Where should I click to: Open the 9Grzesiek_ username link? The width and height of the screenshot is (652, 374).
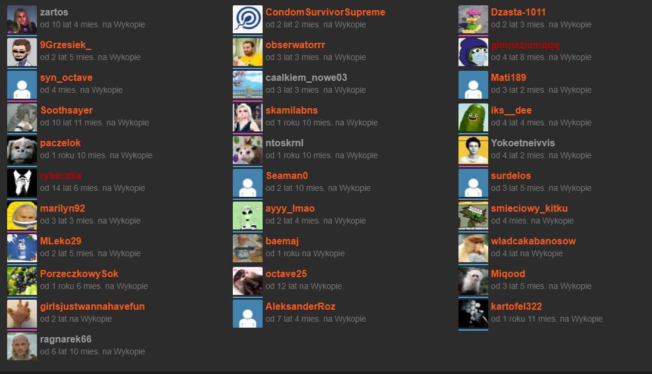[x=66, y=45]
